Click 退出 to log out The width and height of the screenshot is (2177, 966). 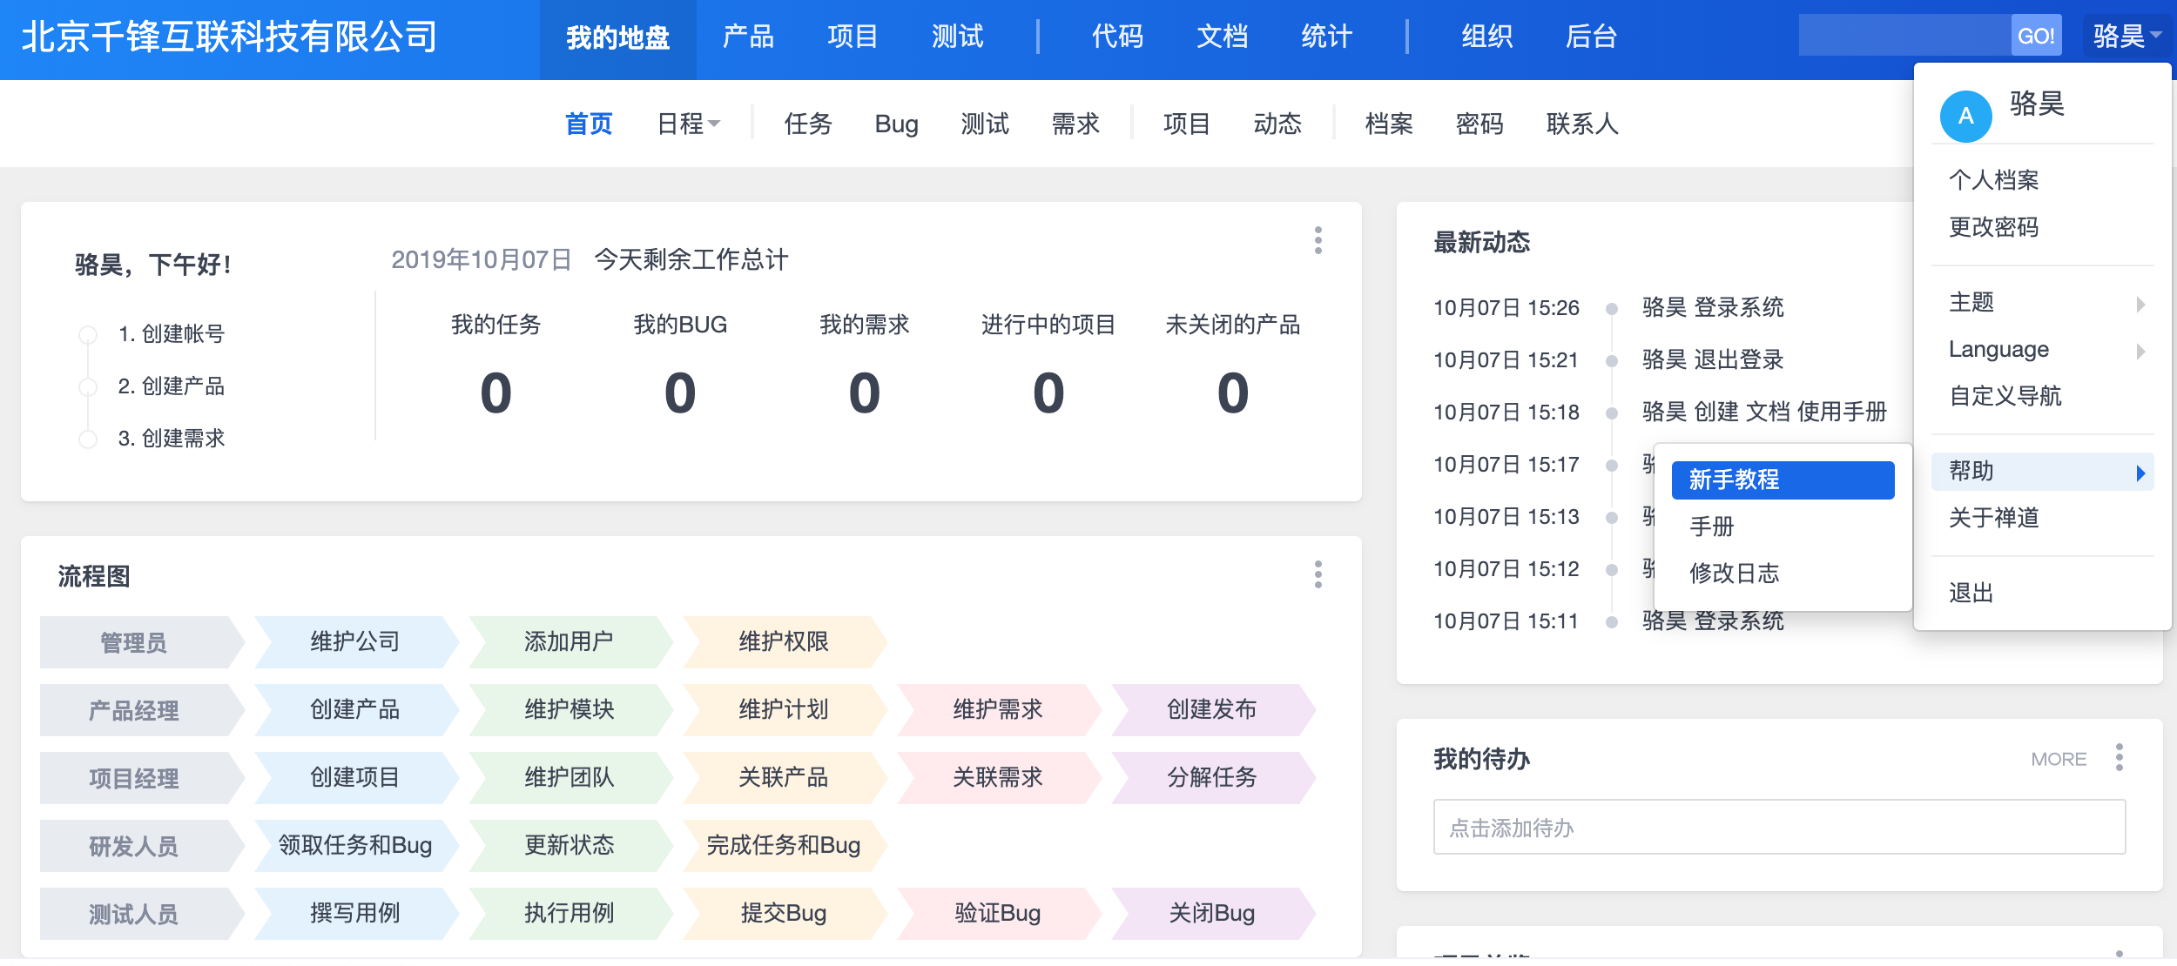1971,594
